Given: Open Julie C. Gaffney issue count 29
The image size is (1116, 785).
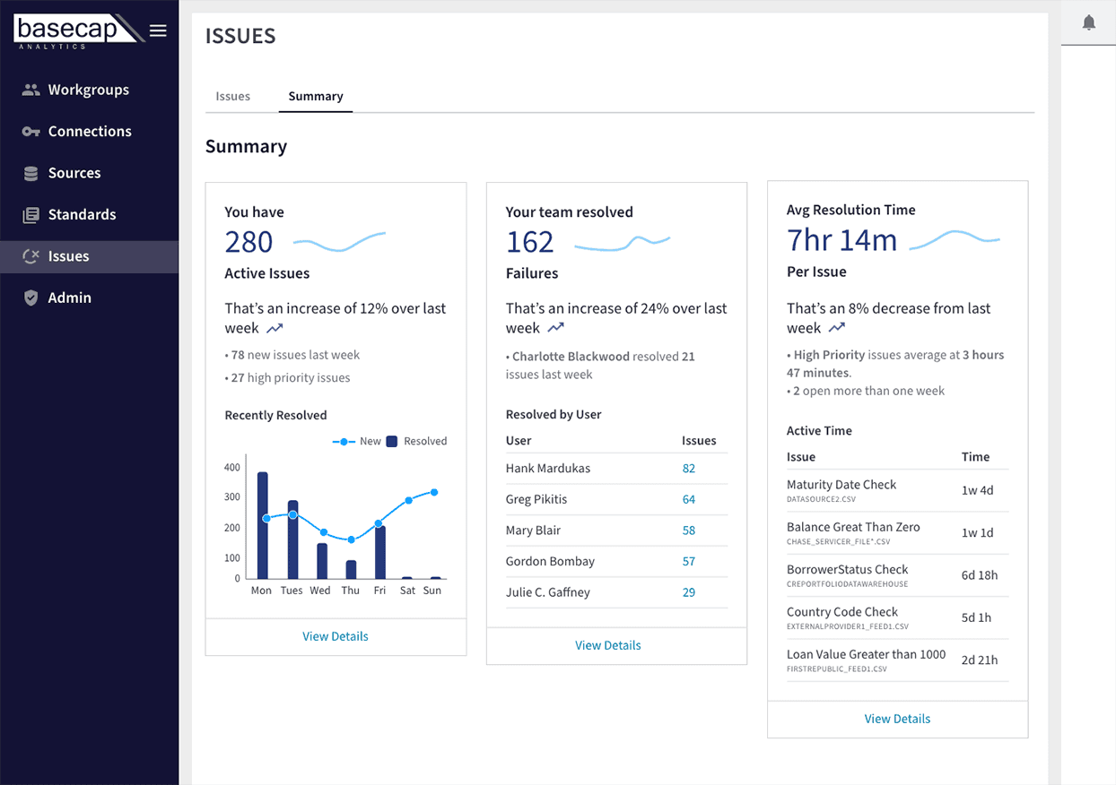Looking at the screenshot, I should (689, 592).
